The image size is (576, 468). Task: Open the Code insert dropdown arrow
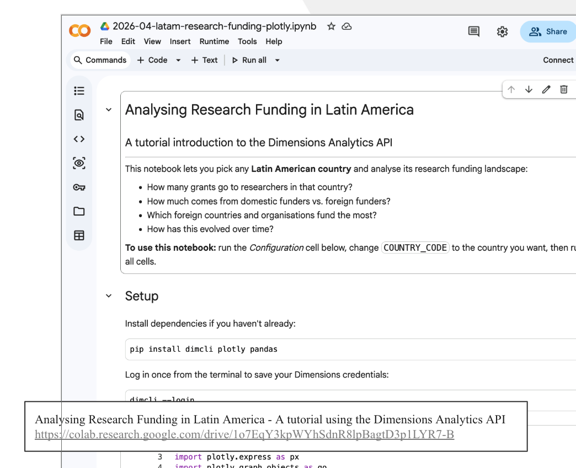click(178, 60)
